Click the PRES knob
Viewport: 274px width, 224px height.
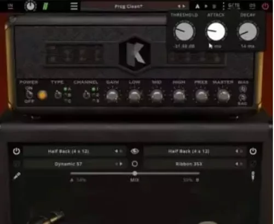click(x=201, y=96)
